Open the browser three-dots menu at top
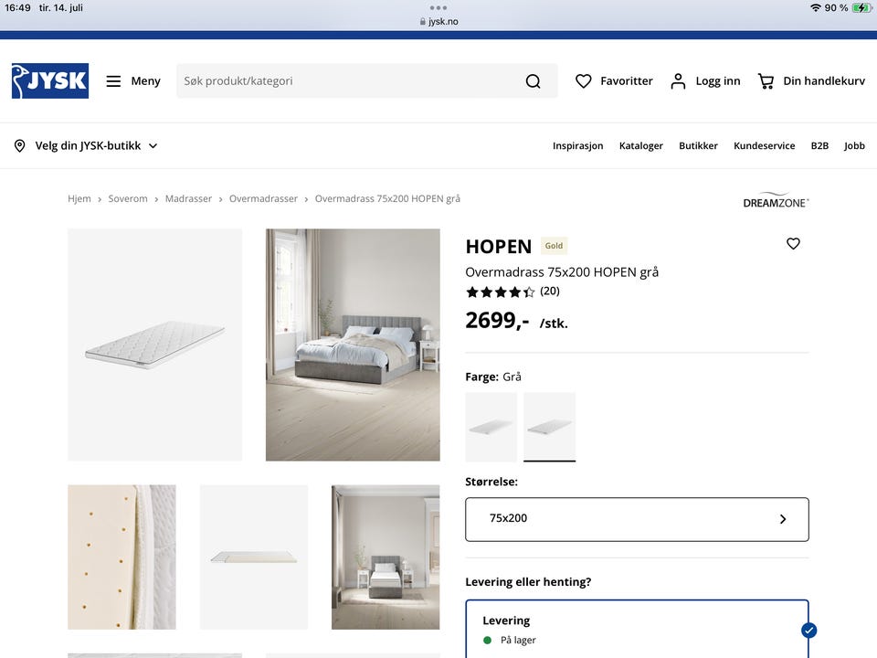This screenshot has height=658, width=877. tap(438, 8)
